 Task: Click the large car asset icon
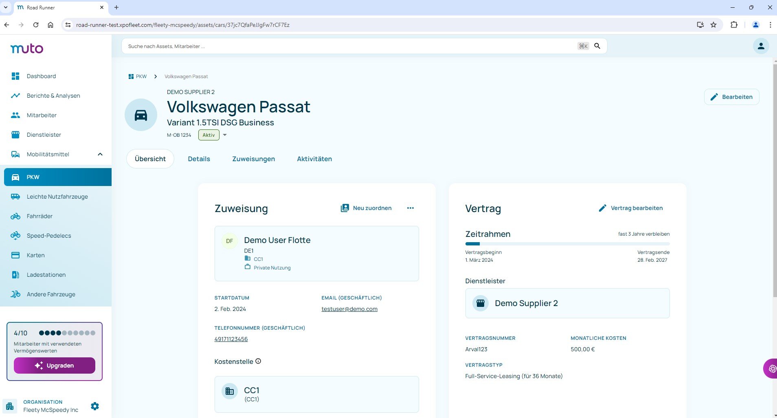pyautogui.click(x=141, y=115)
